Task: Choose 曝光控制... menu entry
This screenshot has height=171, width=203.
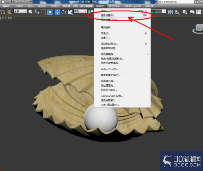Action: click(x=122, y=27)
